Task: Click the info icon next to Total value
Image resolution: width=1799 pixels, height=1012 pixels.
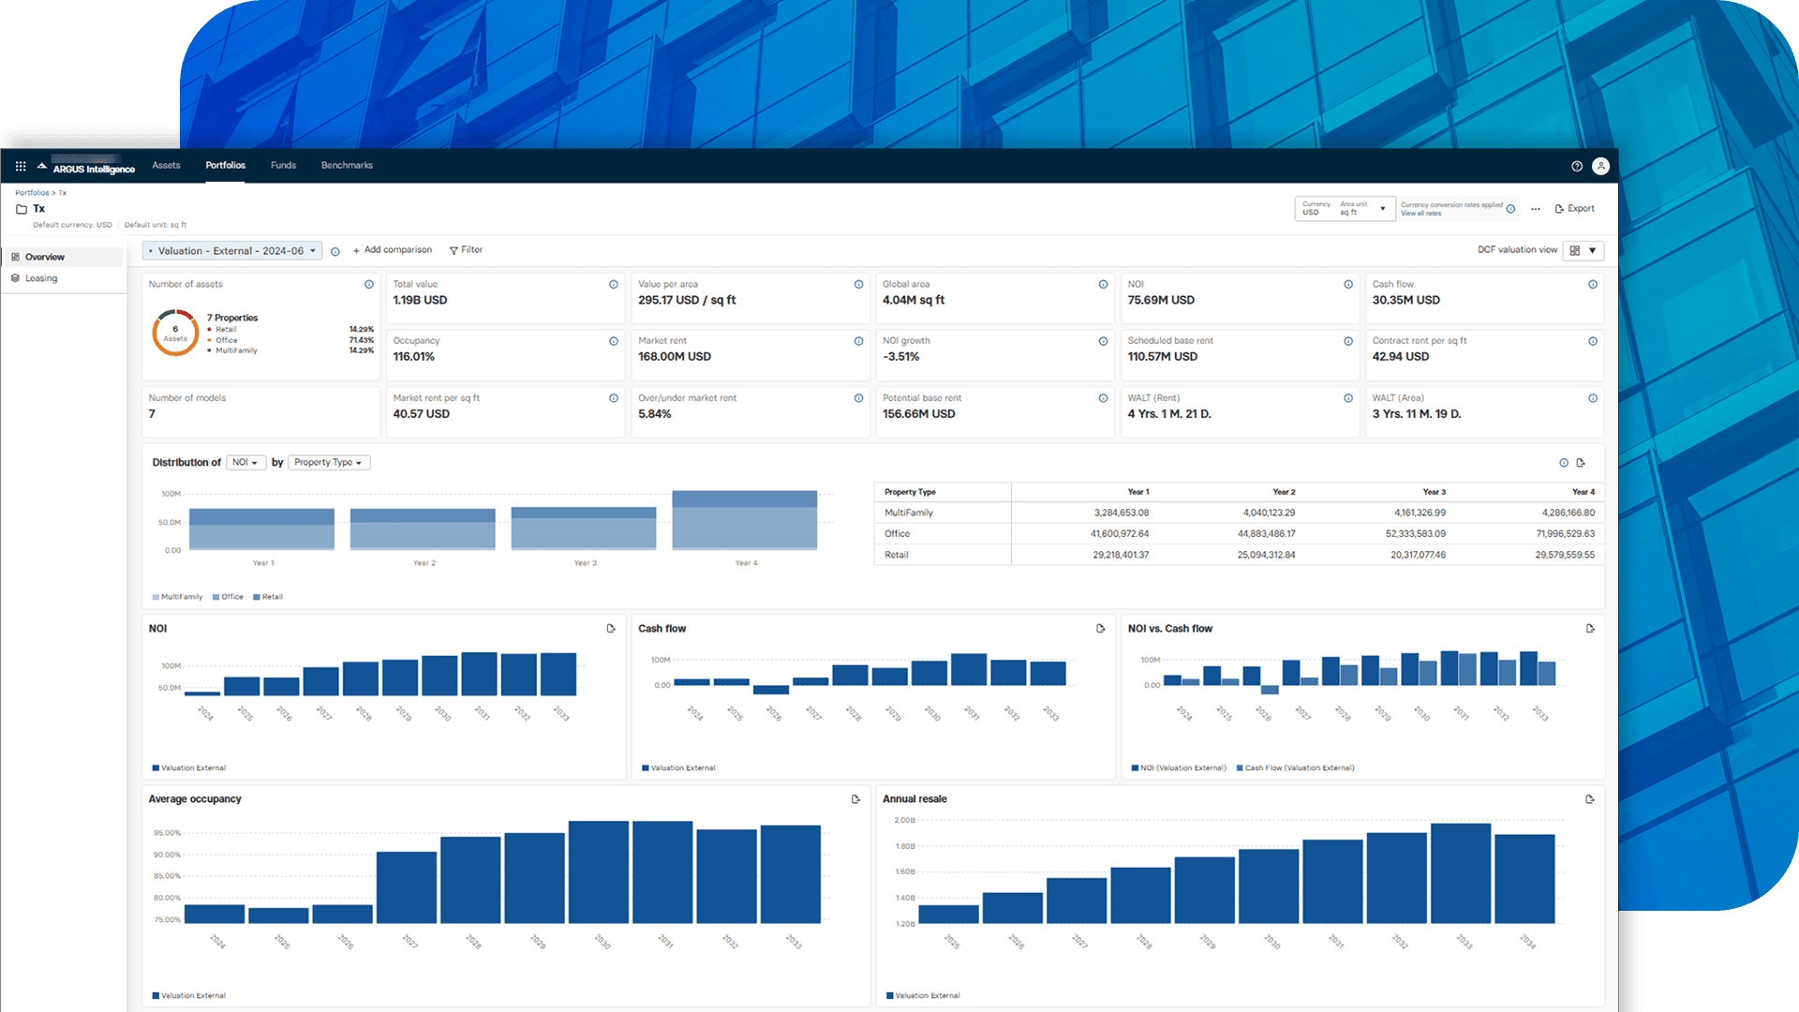Action: (613, 284)
